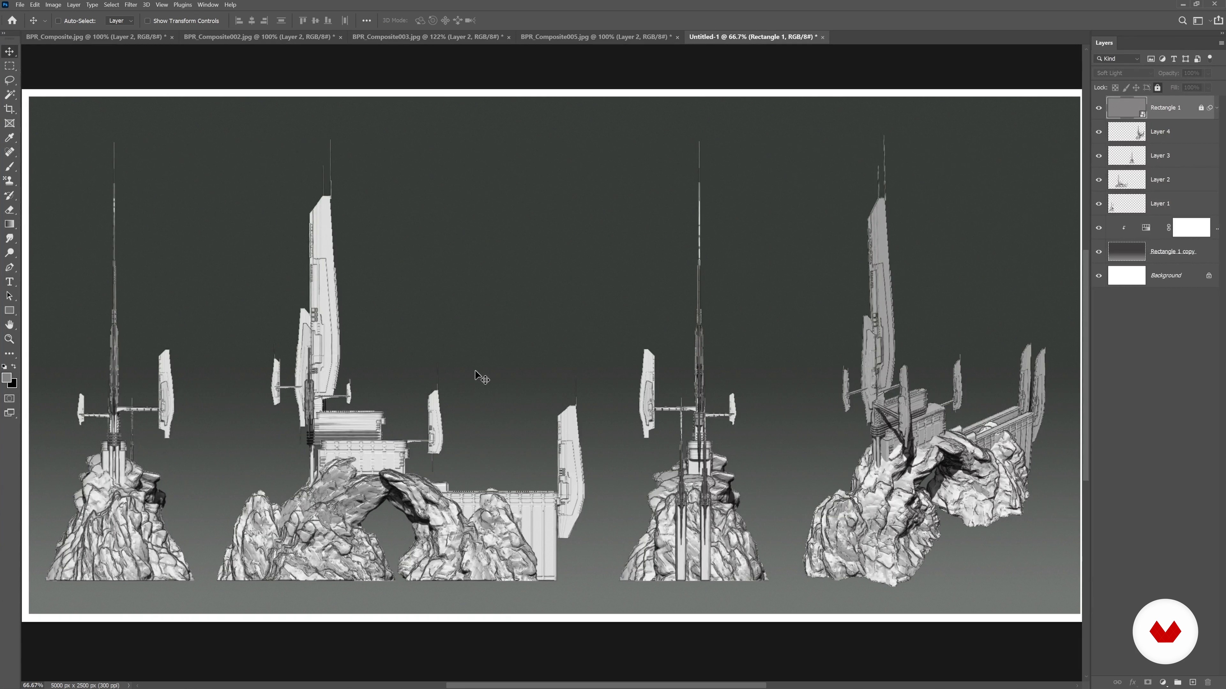Select the Gradient tool
This screenshot has height=689, width=1226.
click(10, 224)
